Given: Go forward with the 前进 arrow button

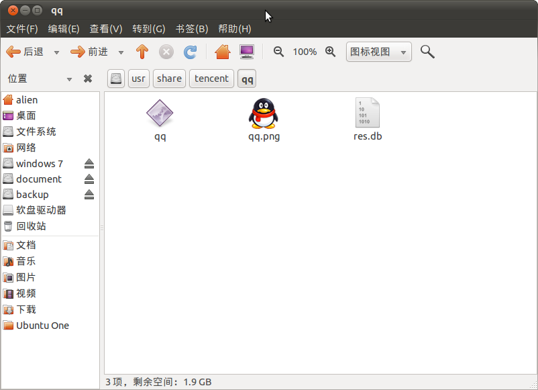Looking at the screenshot, I should (89, 52).
